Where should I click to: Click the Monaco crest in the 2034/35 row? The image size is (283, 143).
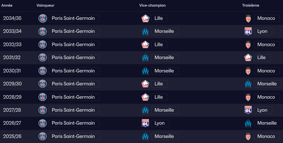248,18
